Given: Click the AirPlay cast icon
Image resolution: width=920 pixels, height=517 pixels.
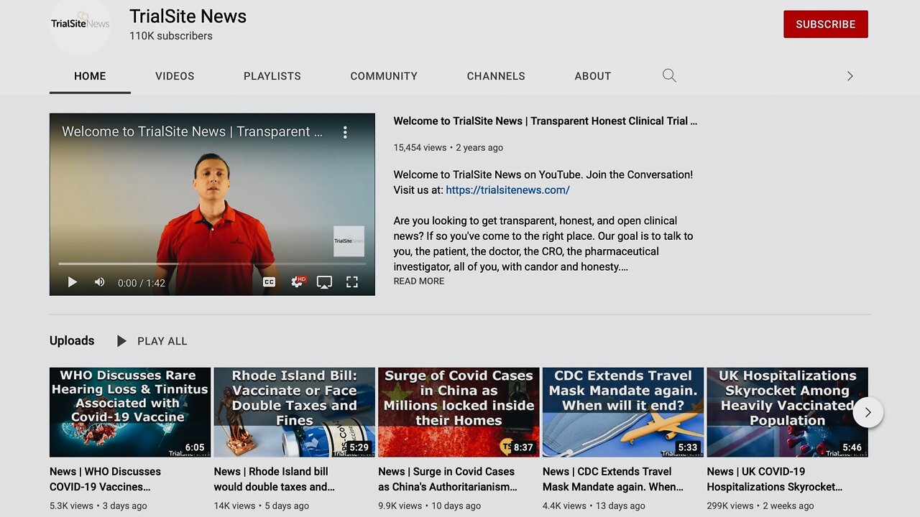Looking at the screenshot, I should (324, 282).
